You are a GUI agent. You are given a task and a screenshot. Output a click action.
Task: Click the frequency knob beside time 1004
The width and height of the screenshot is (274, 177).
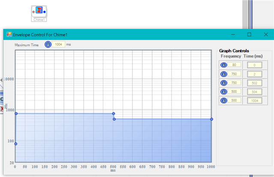click(x=224, y=100)
